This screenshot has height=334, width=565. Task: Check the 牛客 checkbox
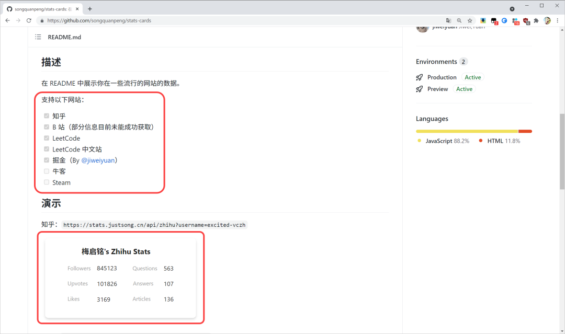[x=47, y=171]
